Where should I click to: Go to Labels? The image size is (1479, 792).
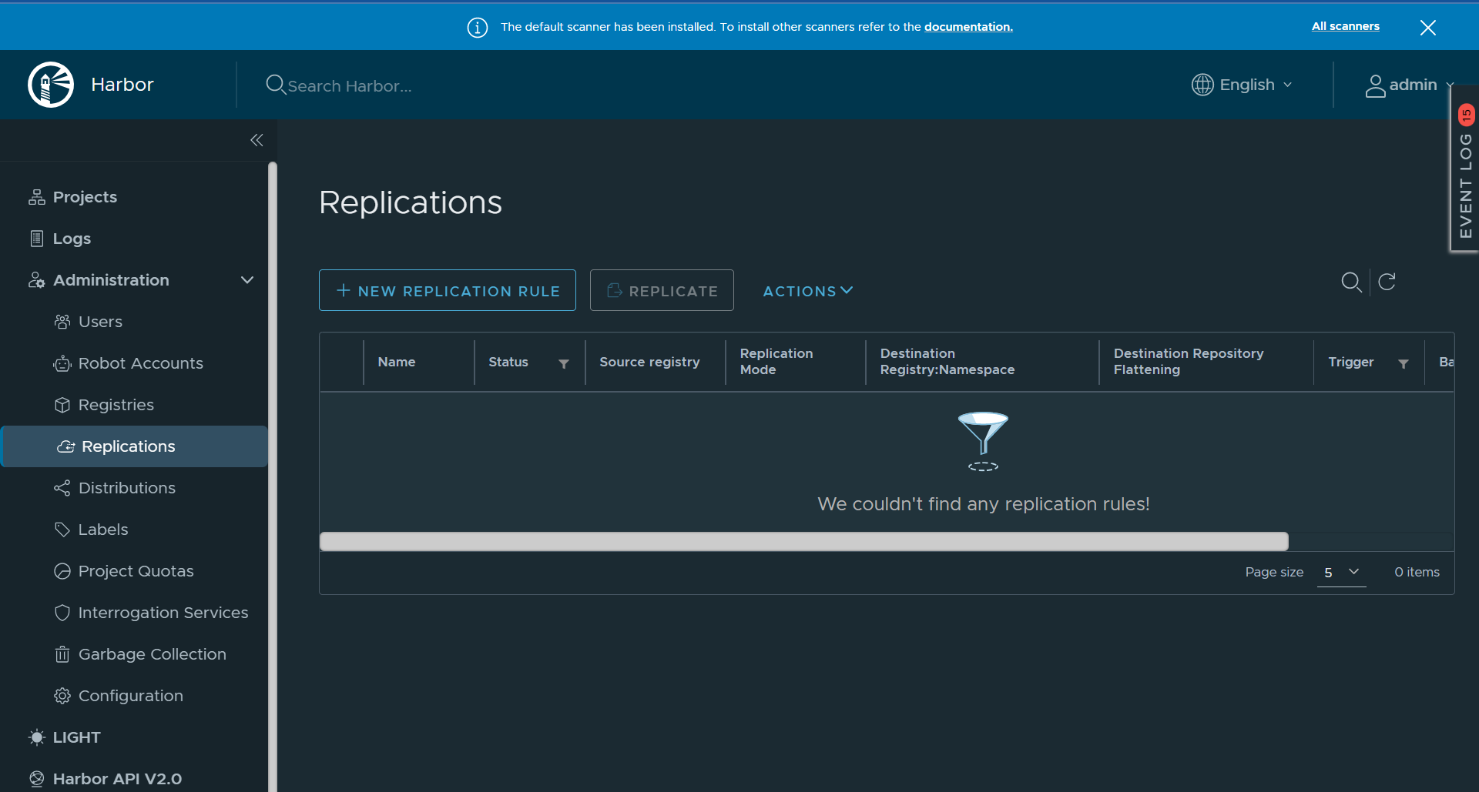coord(103,530)
